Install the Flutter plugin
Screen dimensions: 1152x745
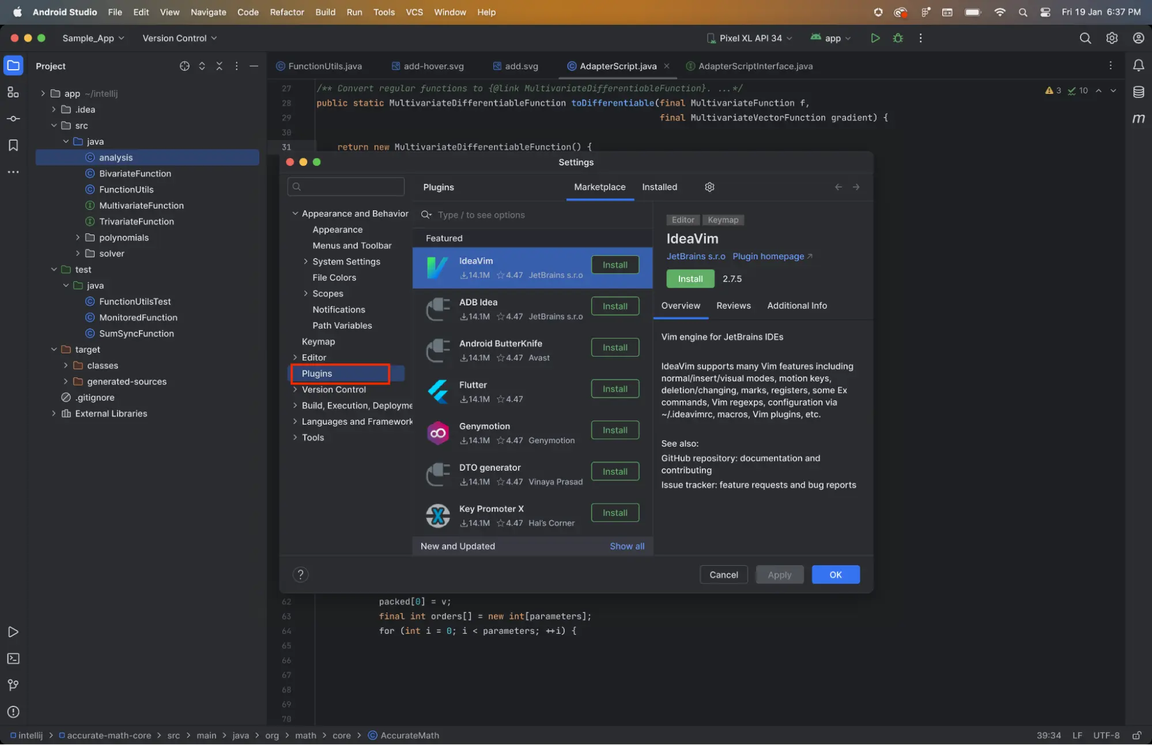tap(615, 389)
